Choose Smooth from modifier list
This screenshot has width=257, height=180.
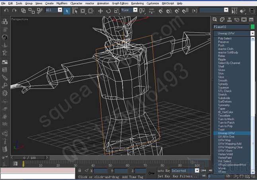pyautogui.click(x=222, y=81)
